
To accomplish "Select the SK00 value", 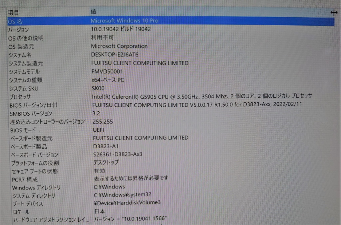I will (98, 88).
